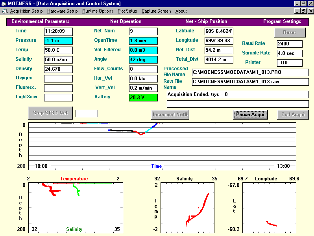Click the Raw File Name path M1_013.raw

pos(250,82)
